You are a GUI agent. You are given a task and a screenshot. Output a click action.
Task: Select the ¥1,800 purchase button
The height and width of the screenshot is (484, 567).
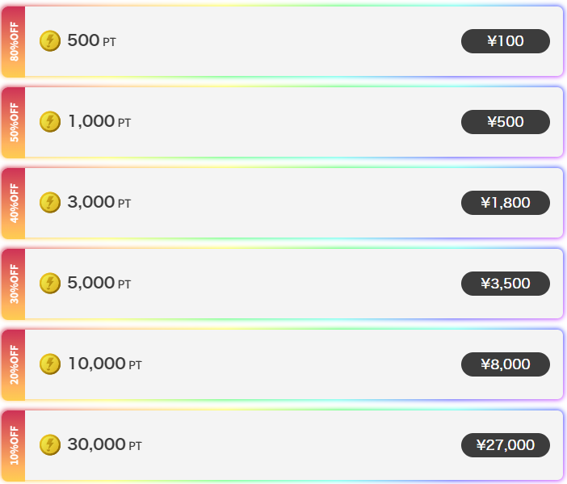coord(505,203)
